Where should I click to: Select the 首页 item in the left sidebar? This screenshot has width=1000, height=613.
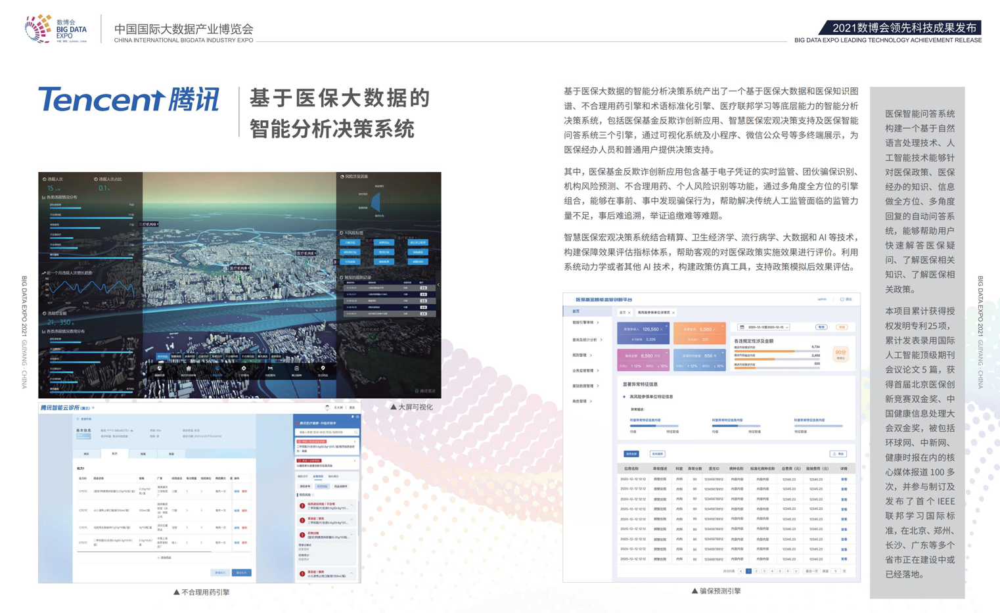pos(576,311)
